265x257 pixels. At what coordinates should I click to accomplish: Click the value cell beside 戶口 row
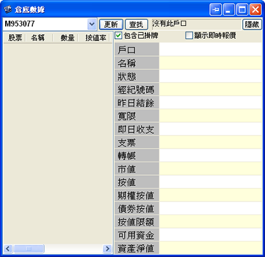tap(210, 50)
